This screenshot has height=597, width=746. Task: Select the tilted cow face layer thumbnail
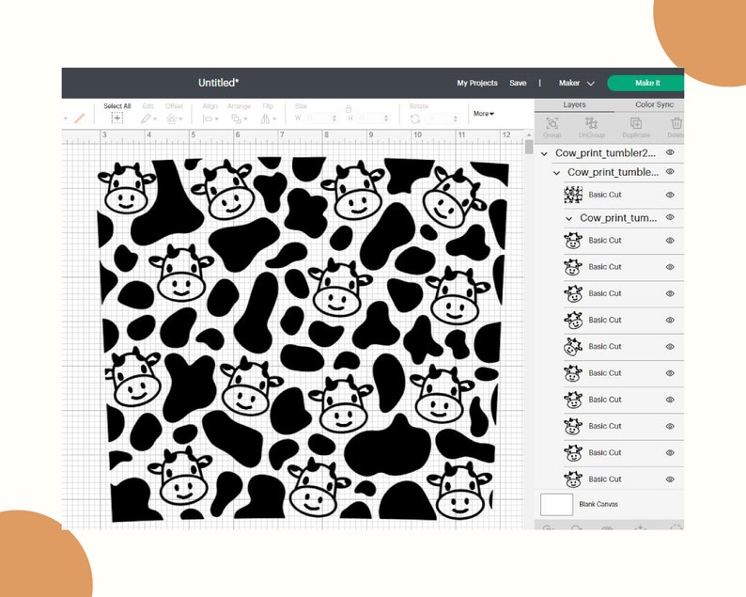[573, 347]
